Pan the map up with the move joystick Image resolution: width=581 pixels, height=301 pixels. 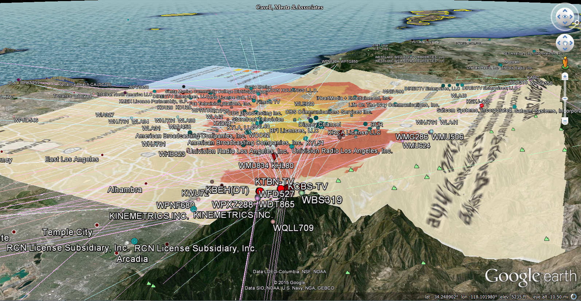coord(565,37)
